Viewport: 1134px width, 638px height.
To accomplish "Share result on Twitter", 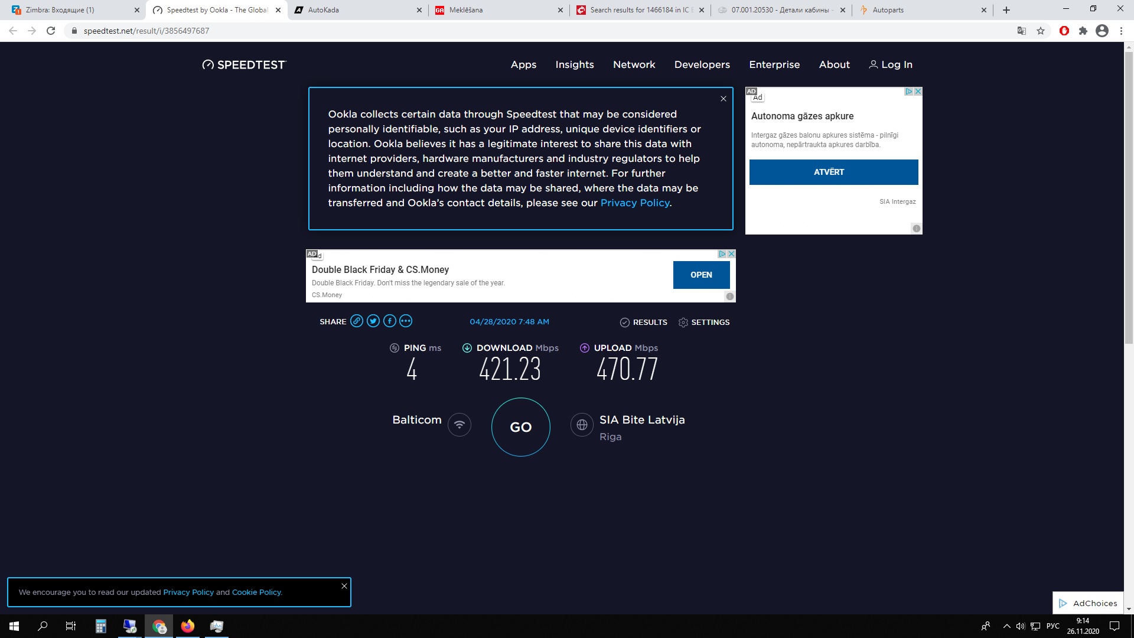I will coord(373,321).
